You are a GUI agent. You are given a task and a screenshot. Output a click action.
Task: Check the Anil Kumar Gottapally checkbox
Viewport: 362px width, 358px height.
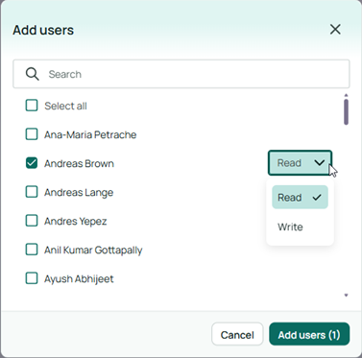point(32,250)
